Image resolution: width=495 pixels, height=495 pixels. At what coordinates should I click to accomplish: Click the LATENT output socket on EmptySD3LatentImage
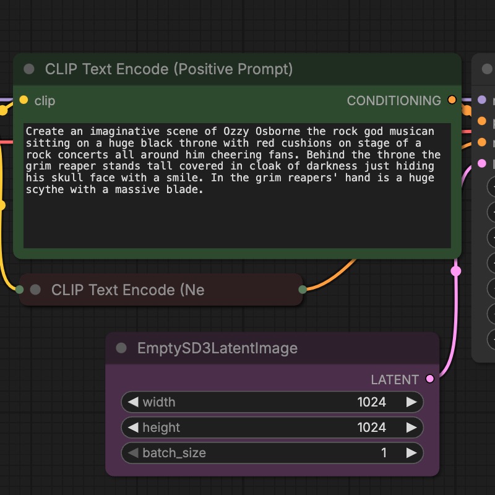pos(431,379)
